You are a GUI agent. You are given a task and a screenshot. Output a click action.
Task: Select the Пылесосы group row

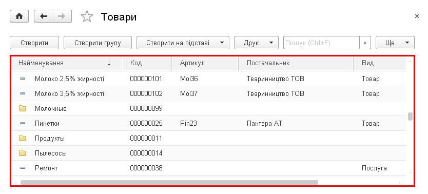pyautogui.click(x=208, y=153)
